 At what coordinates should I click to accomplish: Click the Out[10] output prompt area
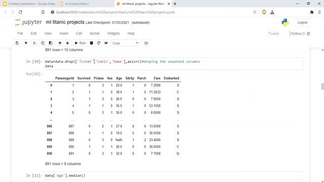(x=34, y=74)
